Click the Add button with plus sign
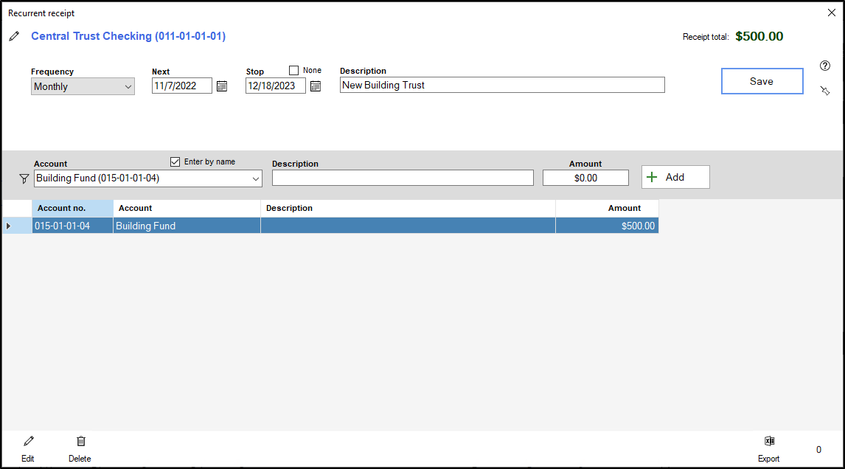Screen dimensions: 845x469 click(675, 177)
